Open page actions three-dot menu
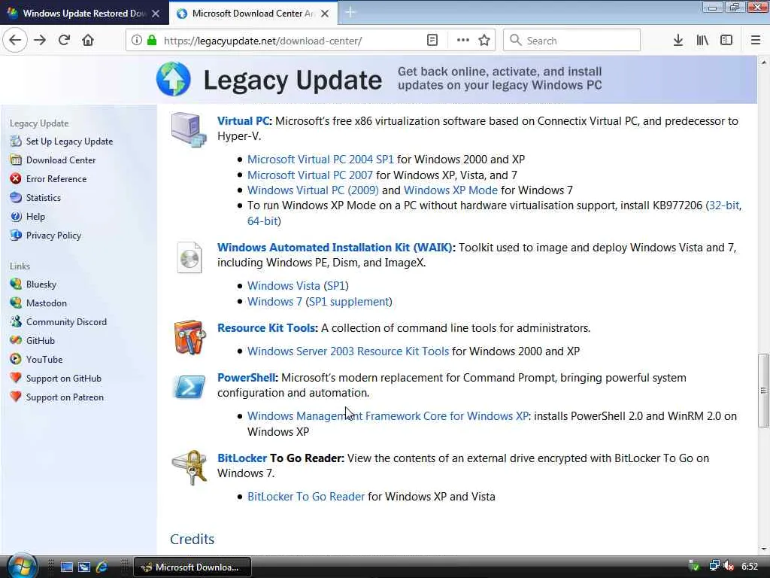This screenshot has height=578, width=770. point(462,41)
